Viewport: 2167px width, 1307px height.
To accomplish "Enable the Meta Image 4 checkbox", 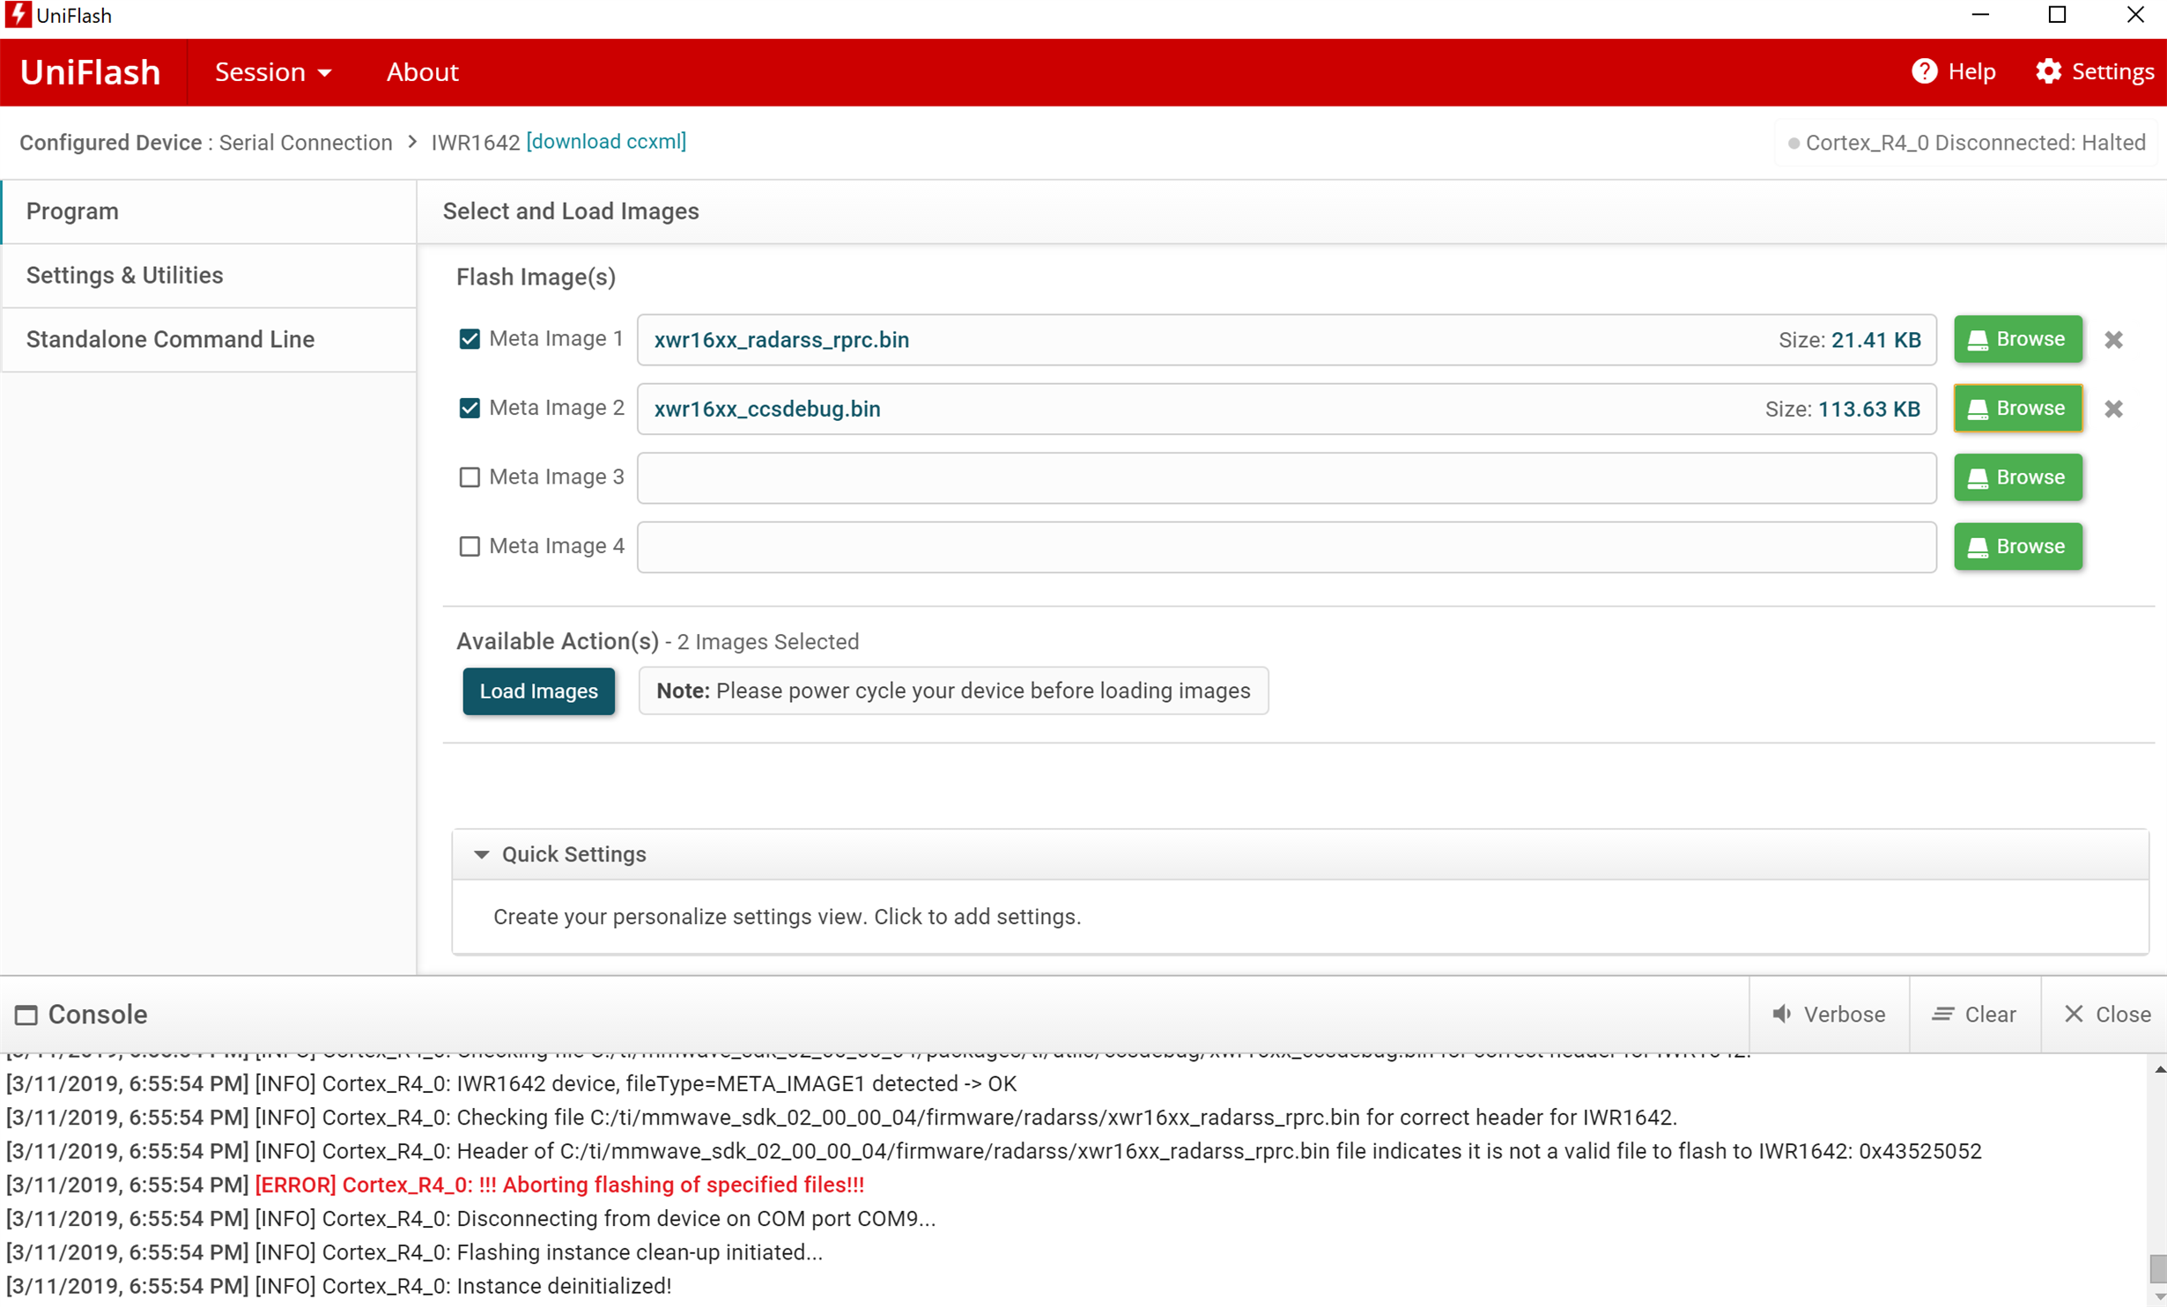I will click(470, 546).
